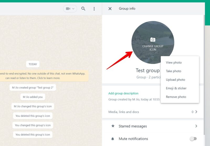Click the 'Test group' title text
210x146 pixels.
(x=148, y=71)
